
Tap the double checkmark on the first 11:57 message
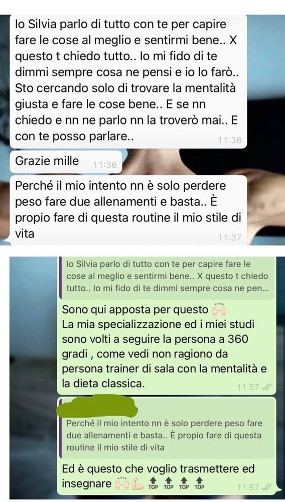click(x=266, y=387)
